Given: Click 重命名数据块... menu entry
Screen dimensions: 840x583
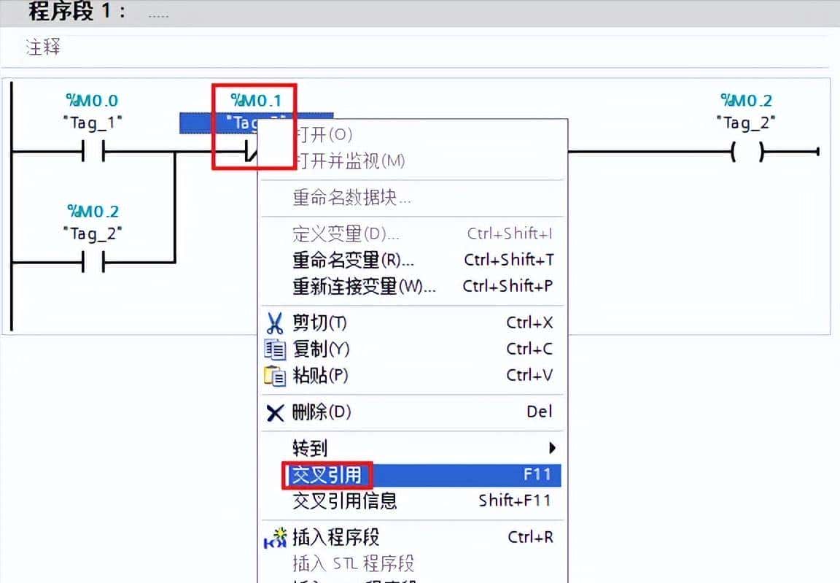Looking at the screenshot, I should [x=411, y=198].
